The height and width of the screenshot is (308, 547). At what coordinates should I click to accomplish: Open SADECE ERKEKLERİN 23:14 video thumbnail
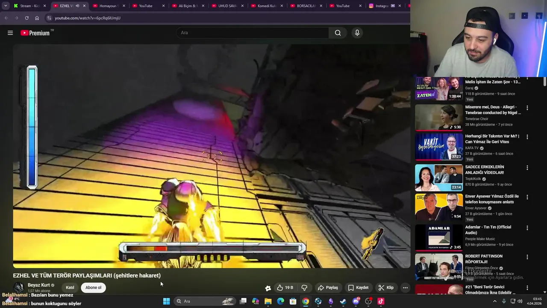439,178
